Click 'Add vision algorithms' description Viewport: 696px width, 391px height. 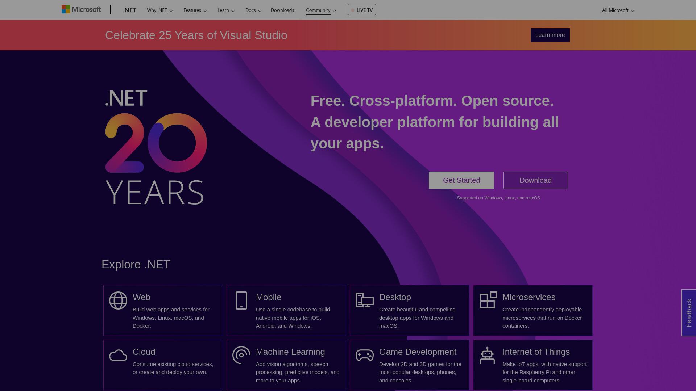coord(298,372)
